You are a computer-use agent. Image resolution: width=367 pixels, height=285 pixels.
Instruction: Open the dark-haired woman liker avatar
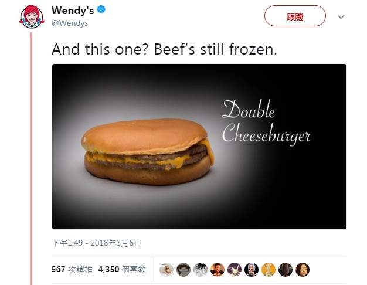pos(303,270)
